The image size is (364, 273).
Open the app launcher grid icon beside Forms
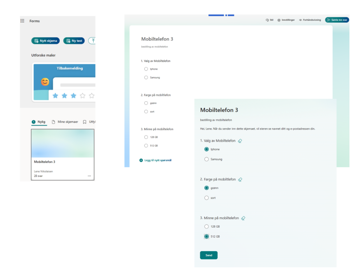click(22, 21)
